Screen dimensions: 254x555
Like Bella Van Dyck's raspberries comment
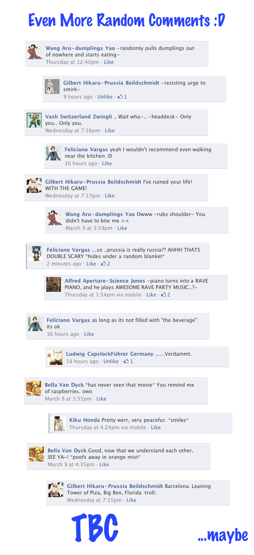point(101,399)
